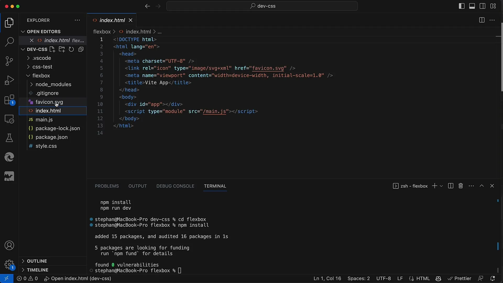Refresh the explorer file tree
This screenshot has height=283, width=503.
click(x=71, y=49)
